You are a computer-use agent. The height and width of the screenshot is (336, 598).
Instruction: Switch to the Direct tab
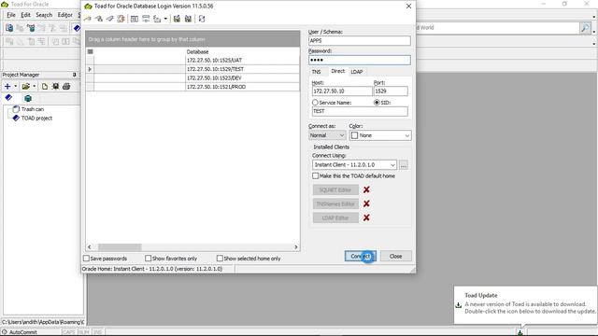(x=338, y=71)
